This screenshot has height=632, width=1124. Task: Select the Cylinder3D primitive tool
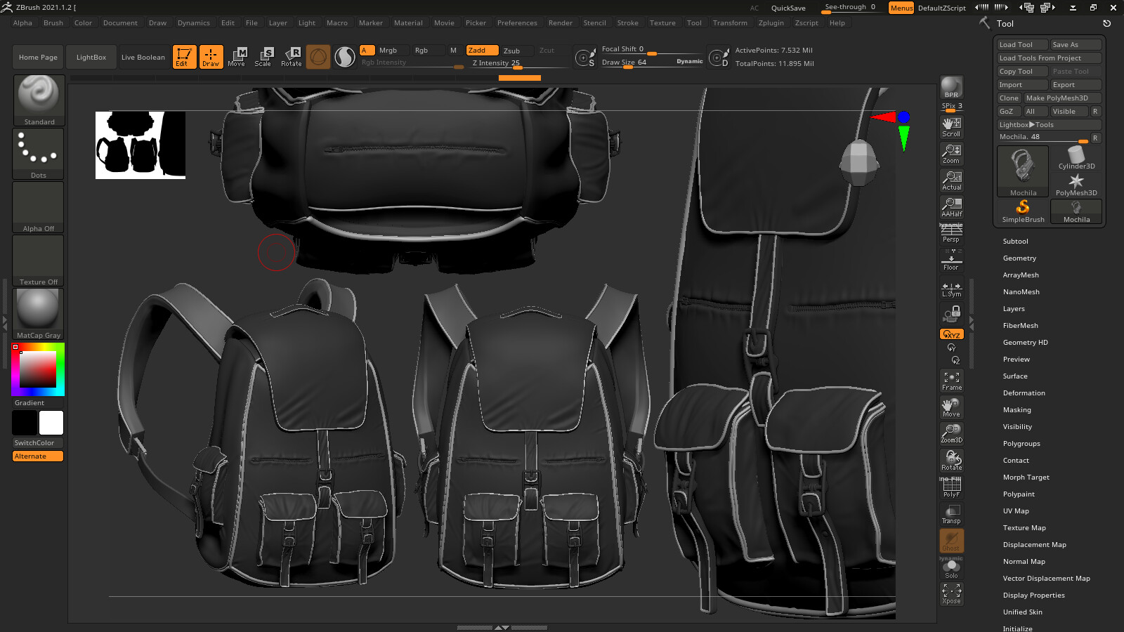click(x=1076, y=157)
